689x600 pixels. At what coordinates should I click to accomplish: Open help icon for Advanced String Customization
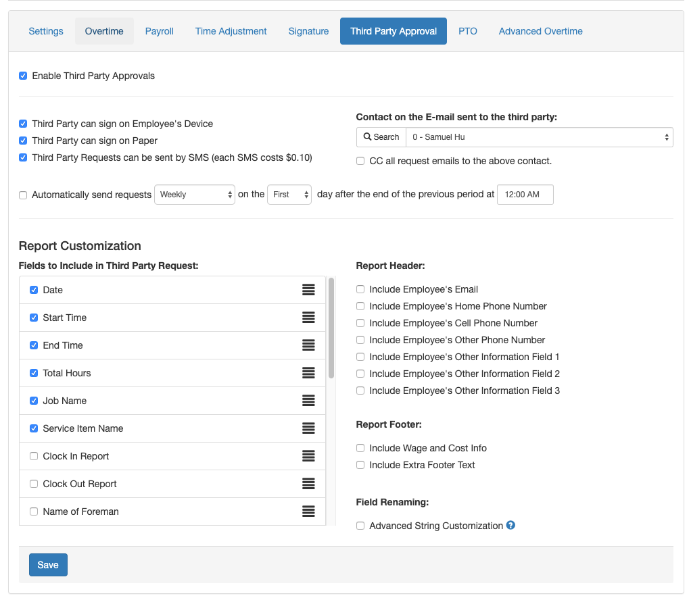(x=510, y=525)
